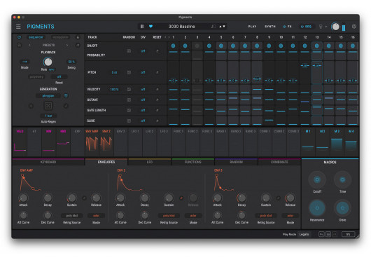This screenshot has height=260, width=371.
Task: Toggle sequencer step 13 off
Action: [317, 46]
